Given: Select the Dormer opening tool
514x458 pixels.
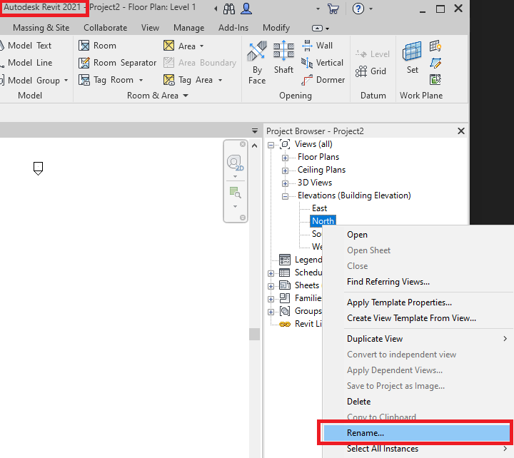Looking at the screenshot, I should pos(323,80).
